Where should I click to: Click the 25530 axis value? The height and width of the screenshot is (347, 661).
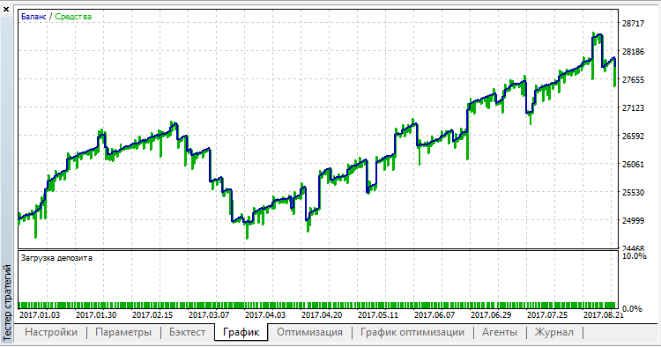coord(633,193)
